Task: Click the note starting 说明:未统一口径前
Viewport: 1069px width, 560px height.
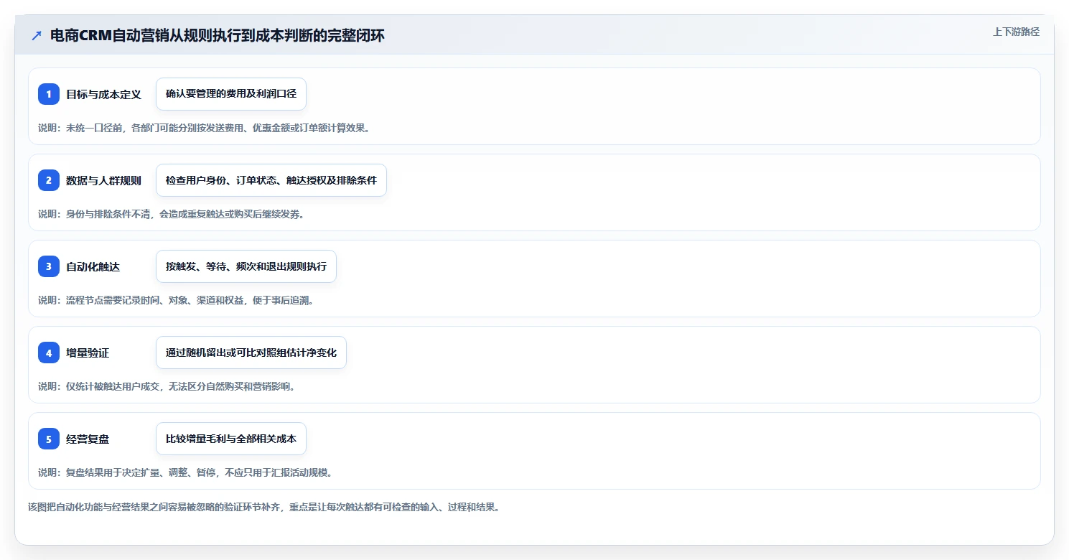Action: pyautogui.click(x=204, y=128)
